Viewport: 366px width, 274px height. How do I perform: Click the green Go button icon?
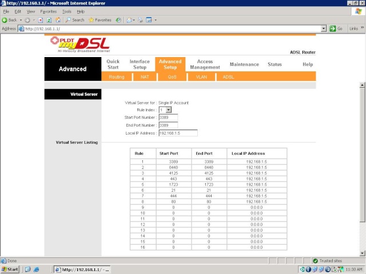332,29
